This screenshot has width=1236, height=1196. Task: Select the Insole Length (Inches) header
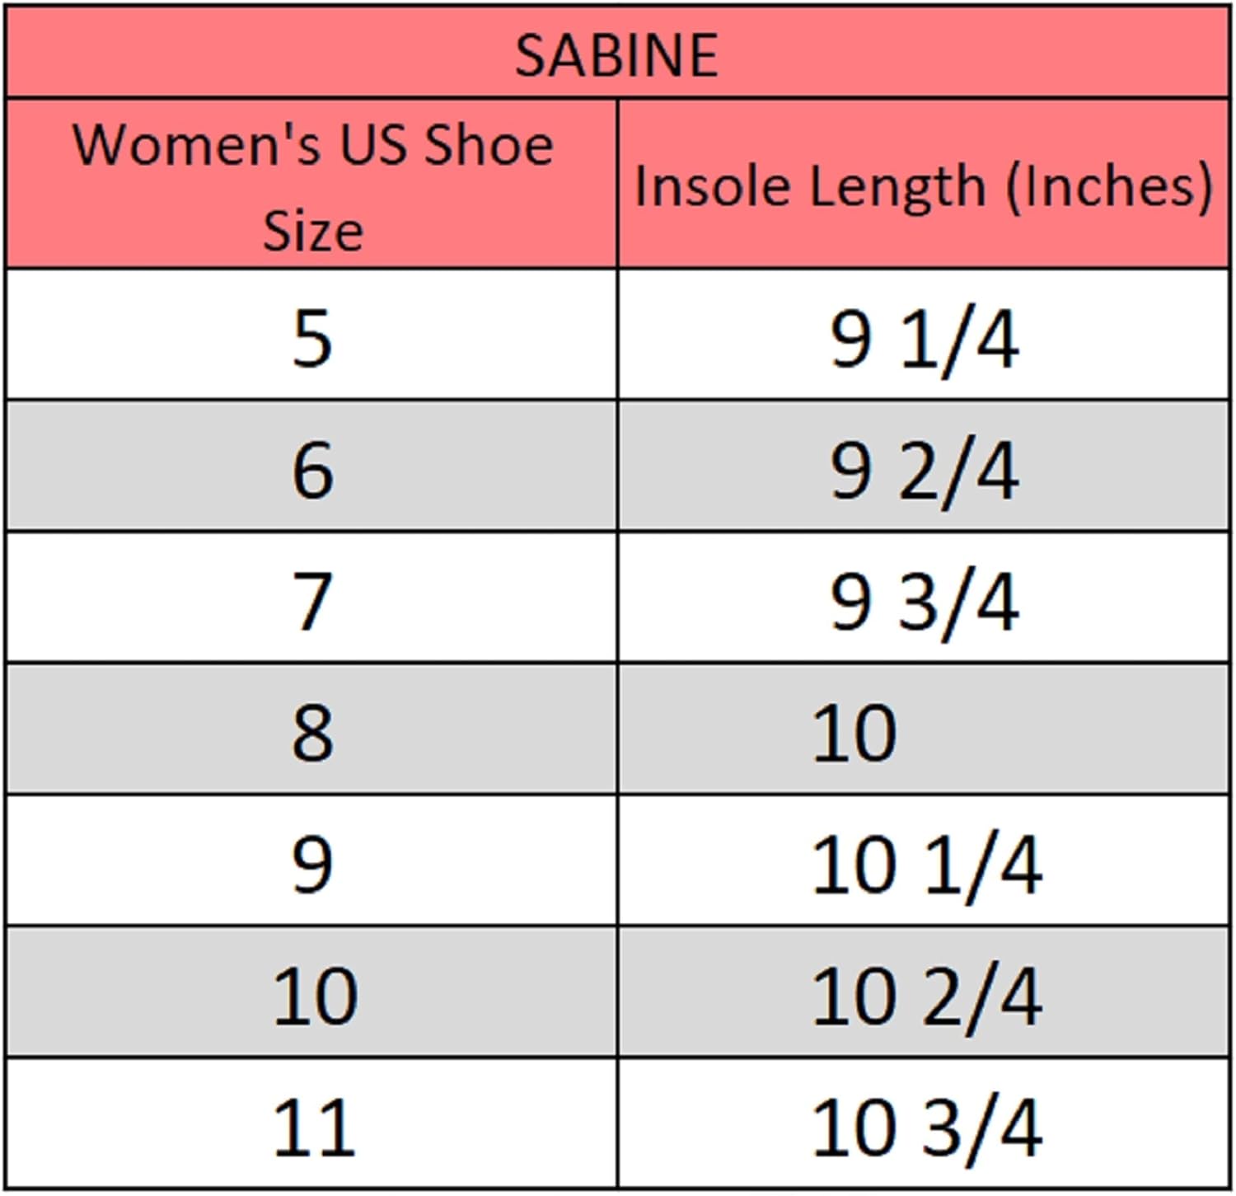pyautogui.click(x=924, y=185)
